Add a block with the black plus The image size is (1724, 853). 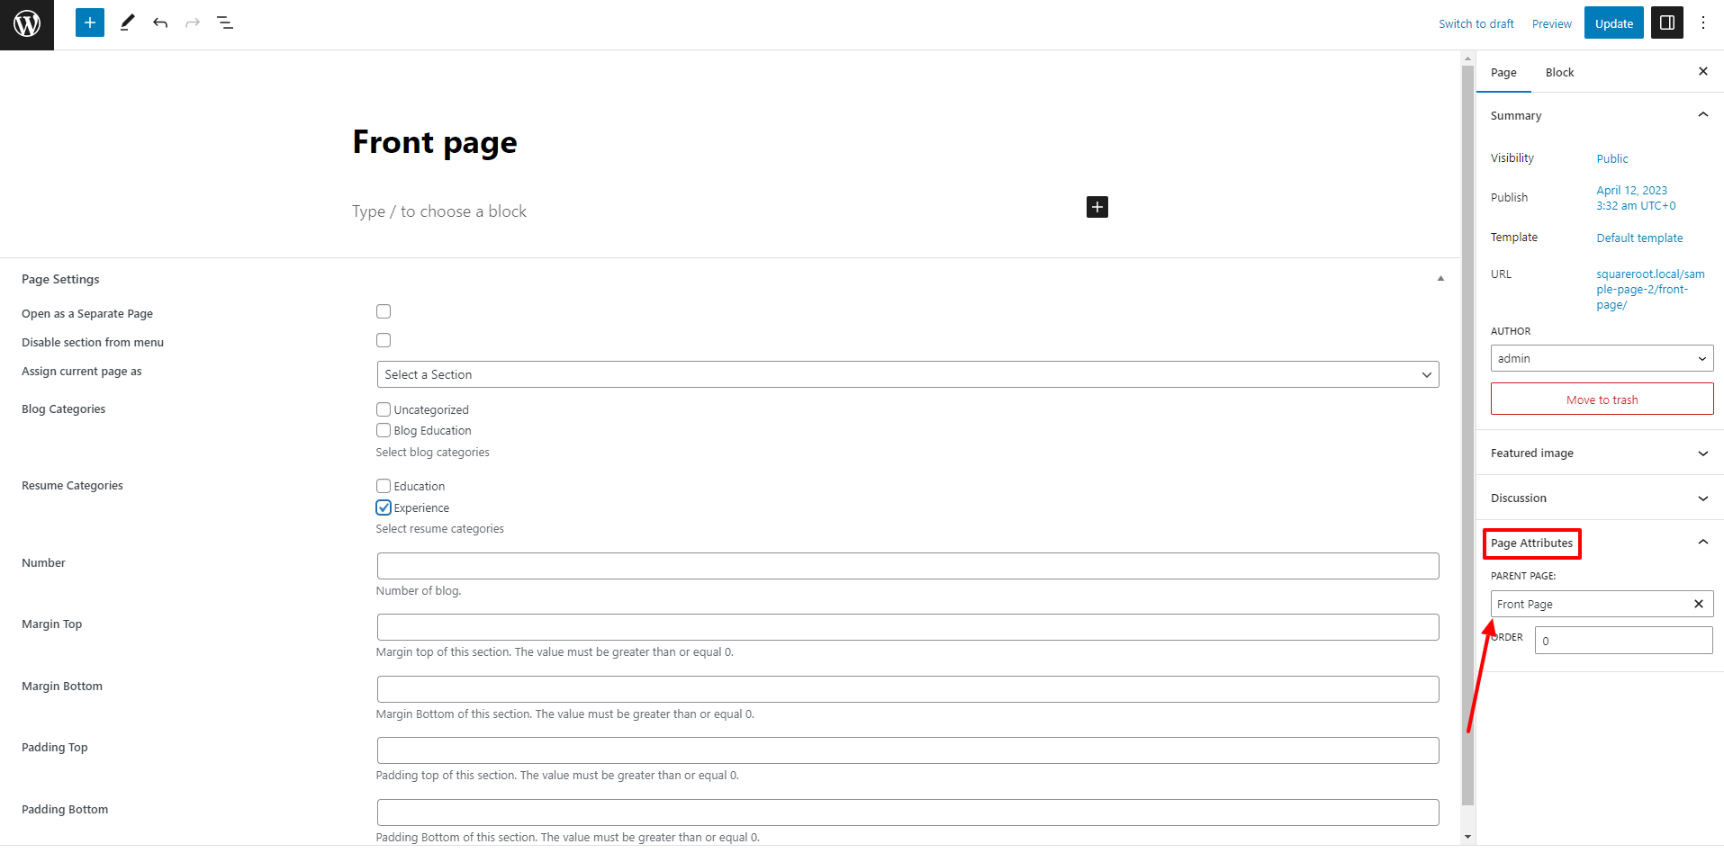tap(1097, 207)
